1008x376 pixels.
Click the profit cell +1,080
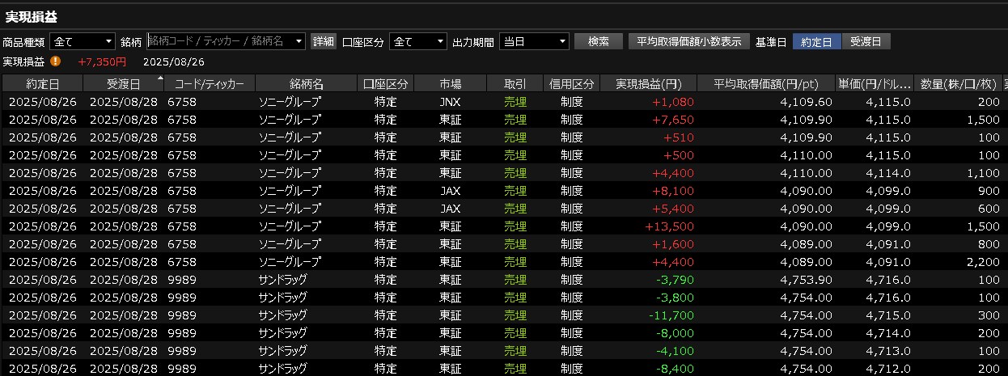(675, 101)
